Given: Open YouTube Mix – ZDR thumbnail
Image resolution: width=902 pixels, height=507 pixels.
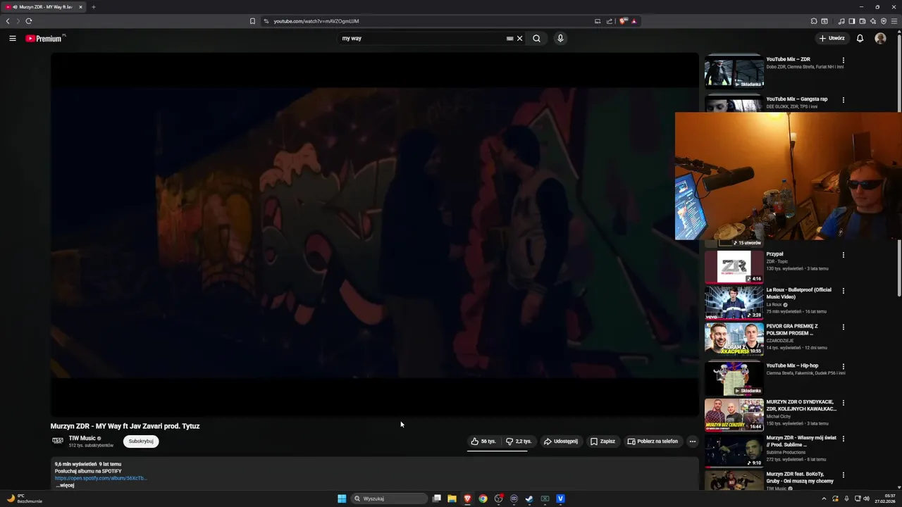Looking at the screenshot, I should pos(734,72).
